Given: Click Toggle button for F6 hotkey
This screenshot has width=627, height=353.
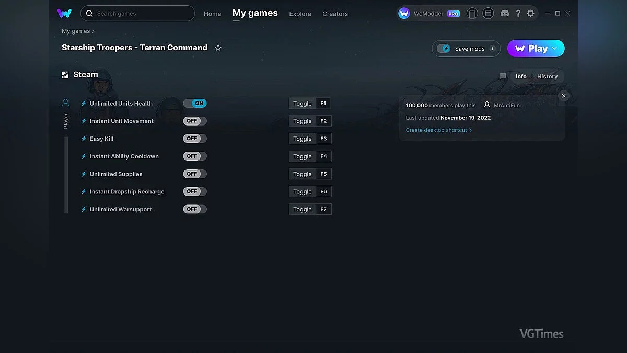Looking at the screenshot, I should tap(303, 192).
